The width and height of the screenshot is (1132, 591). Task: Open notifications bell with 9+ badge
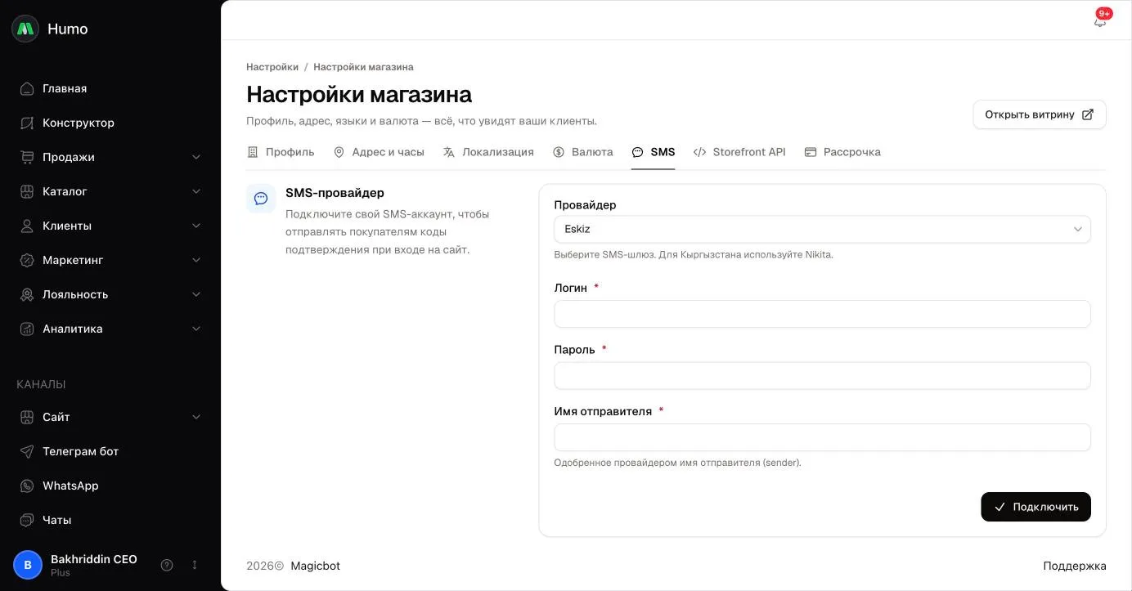[x=1100, y=21]
